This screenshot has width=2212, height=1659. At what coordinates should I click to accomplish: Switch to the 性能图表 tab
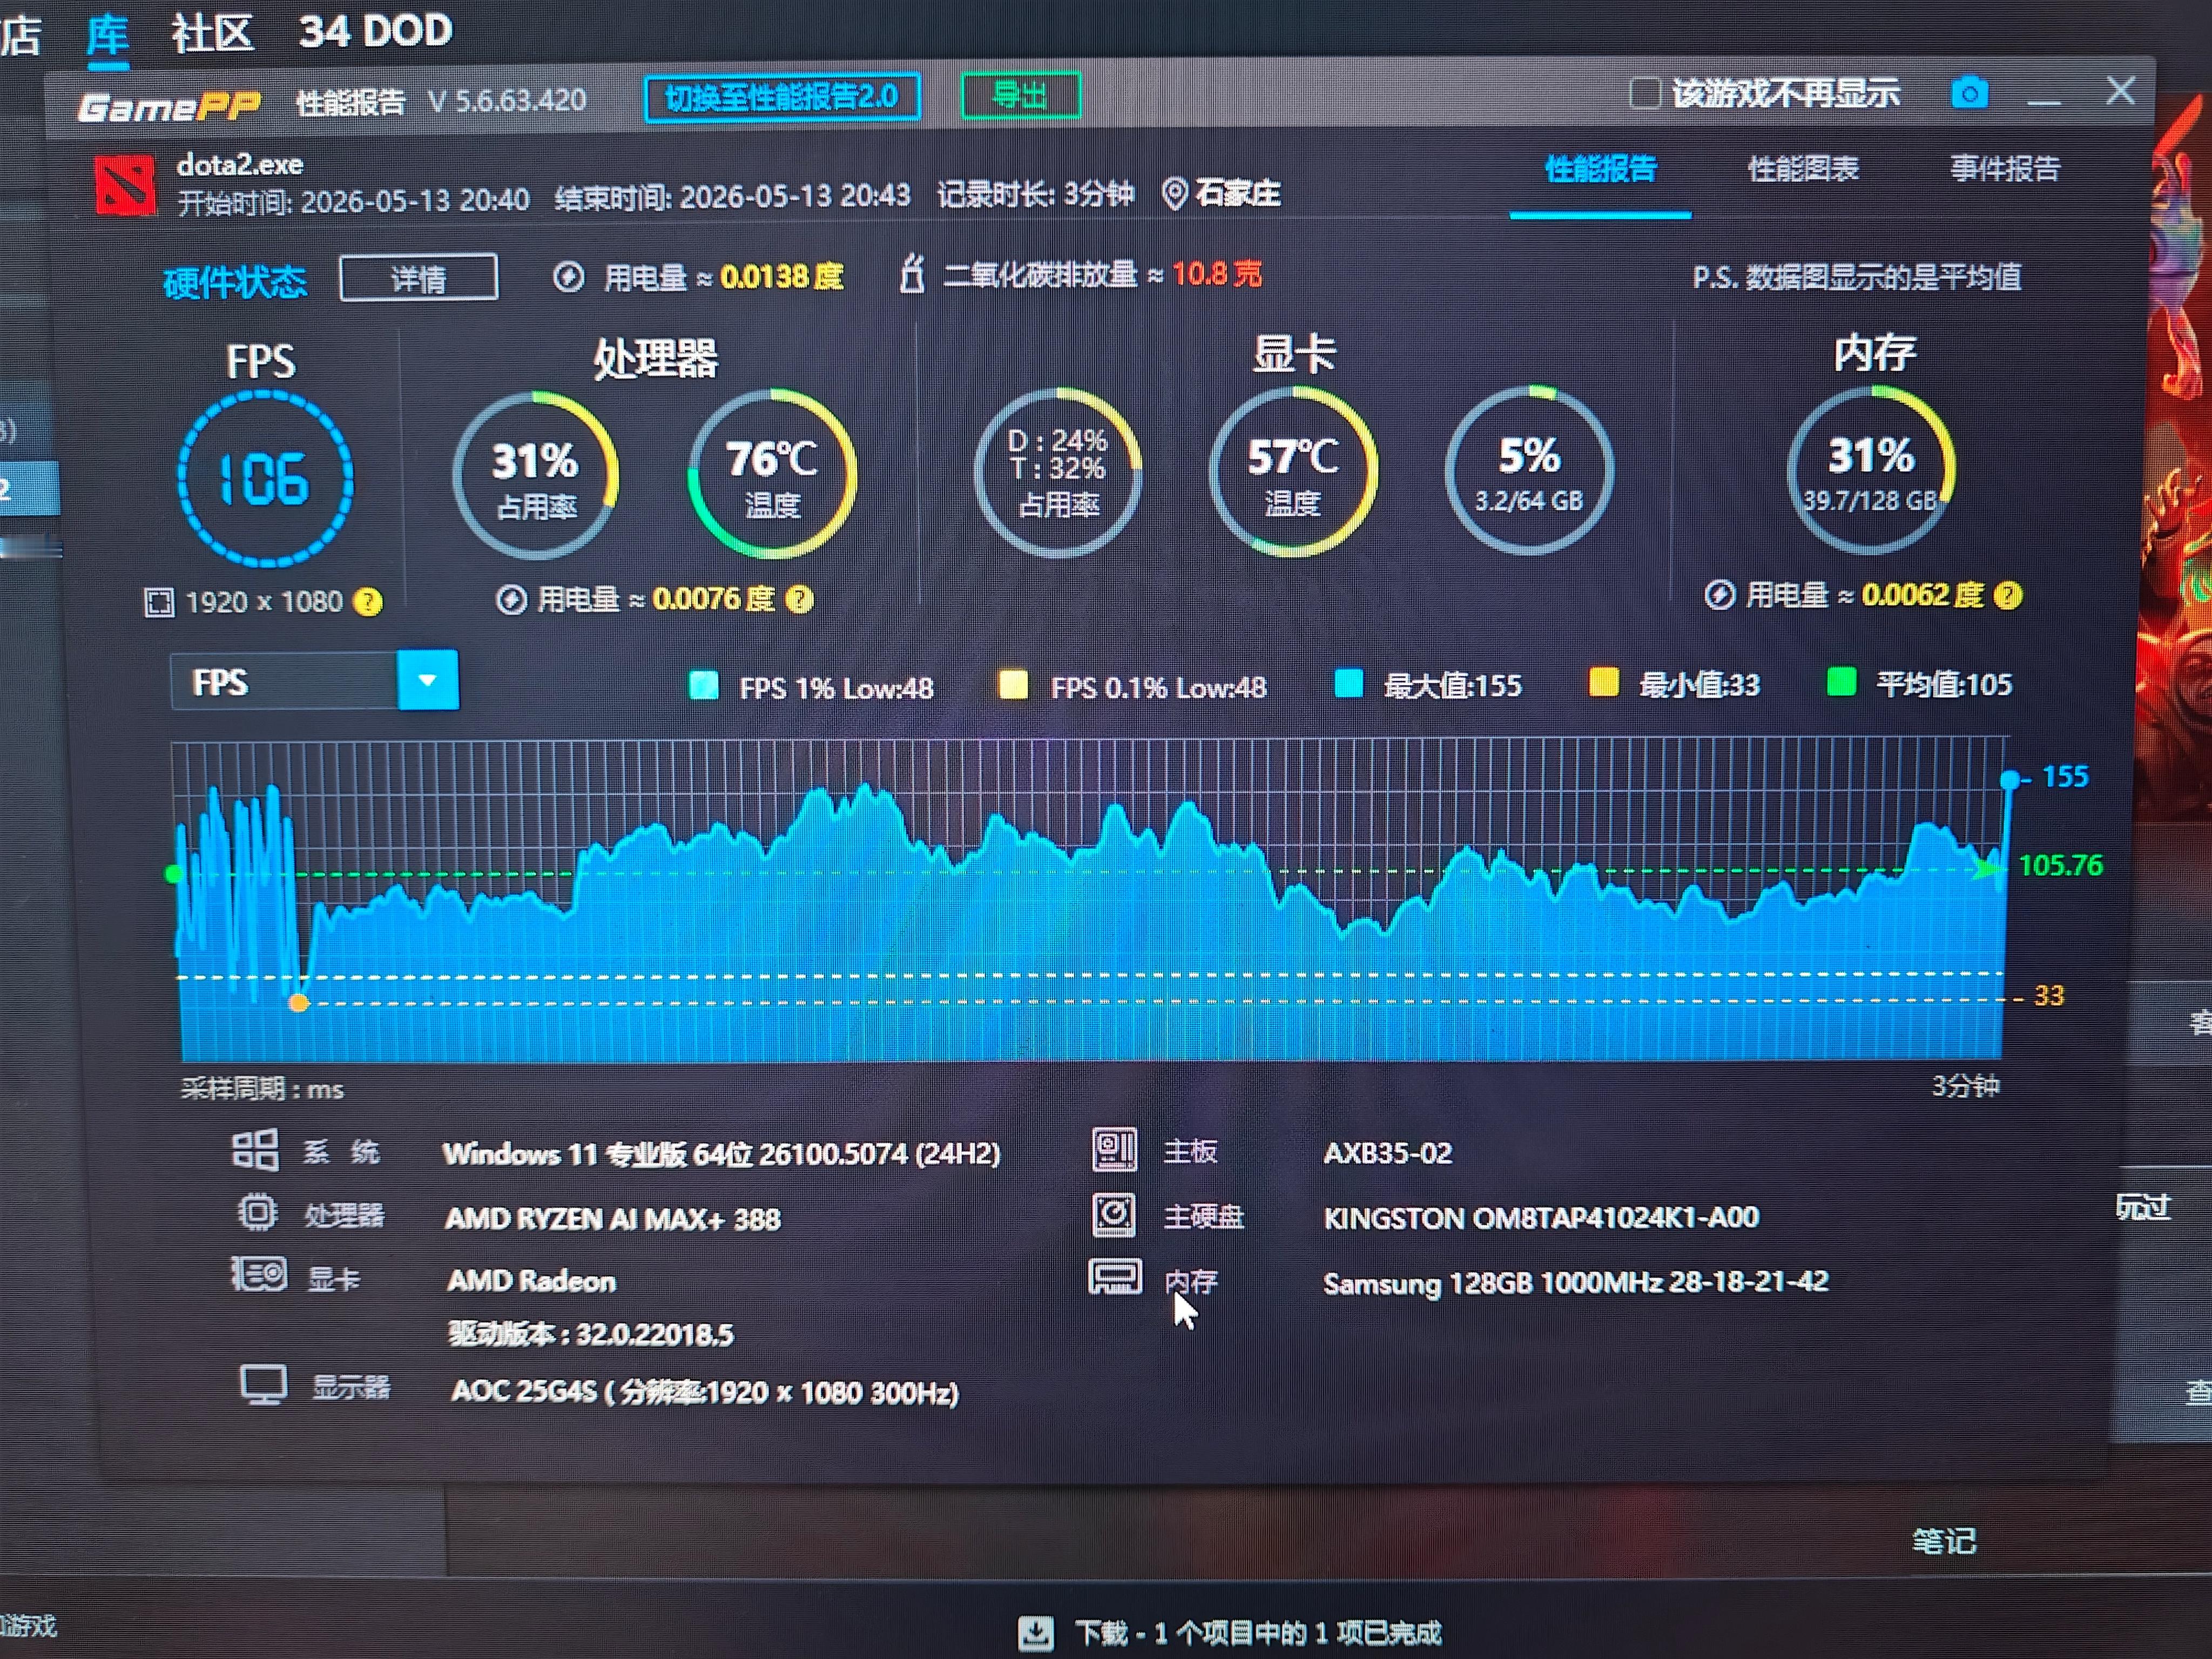(1802, 169)
